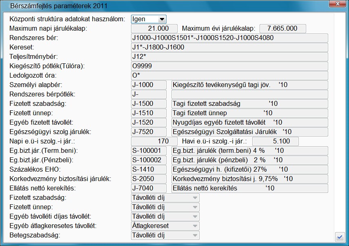
Task: Click the Havi e.ü-i szolg.-i jár. field
Action: click(x=276, y=141)
